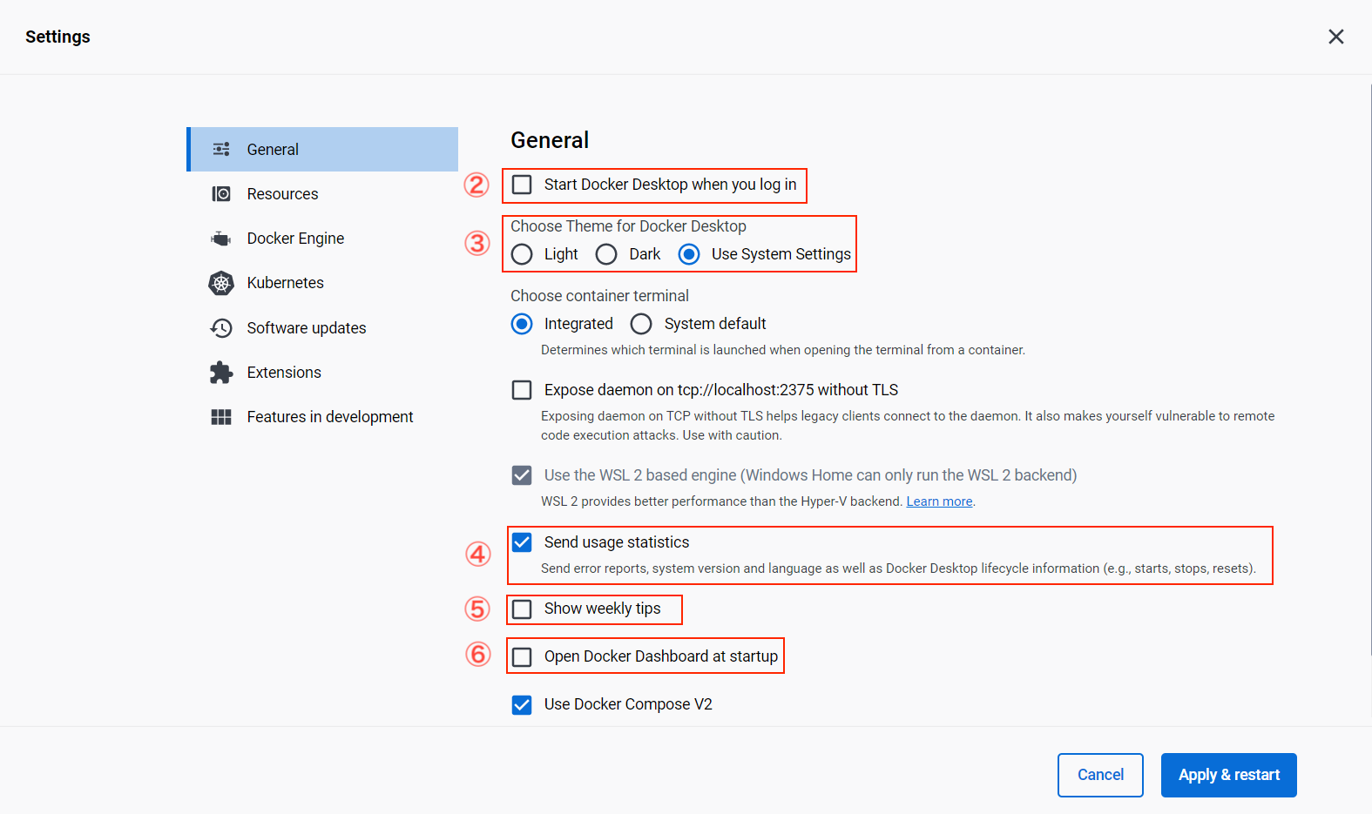Screen dimensions: 1372x814
Task: Open the Extensions settings section
Action: (x=323, y=373)
